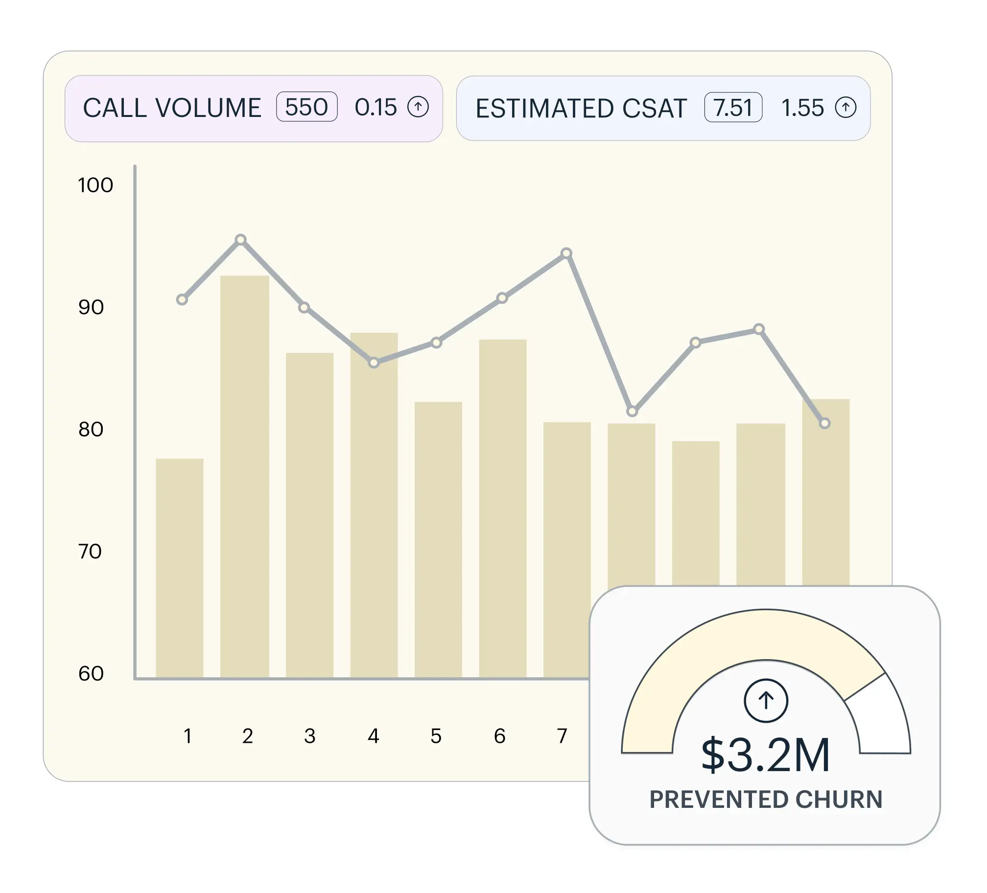The image size is (987, 893).
Task: Click the line peak point above bar 7
Action: pos(566,253)
